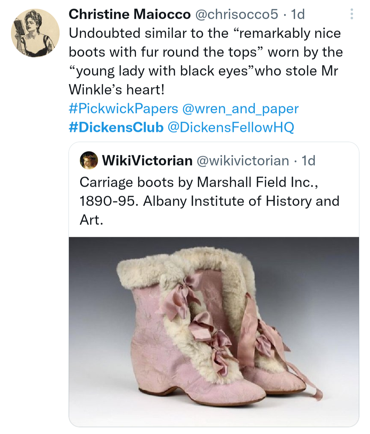Visit the @DickensFellowHQ mention
This screenshot has width=370, height=434.
[231, 128]
